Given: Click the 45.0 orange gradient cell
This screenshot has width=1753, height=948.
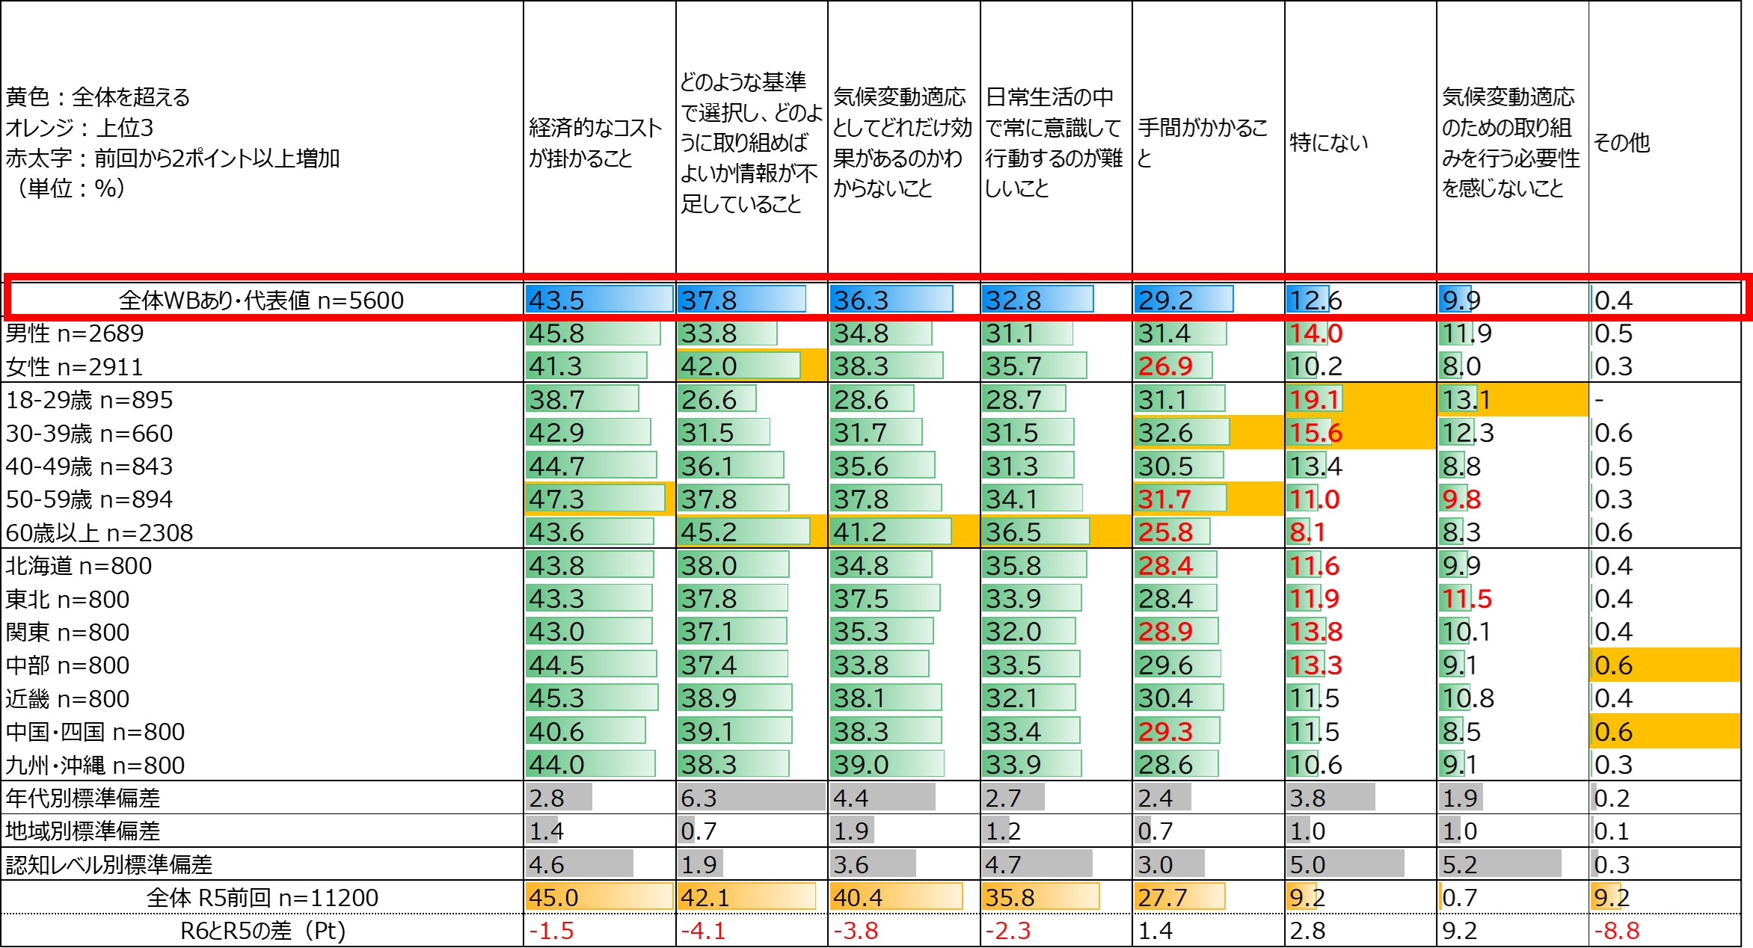Looking at the screenshot, I should point(598,897).
